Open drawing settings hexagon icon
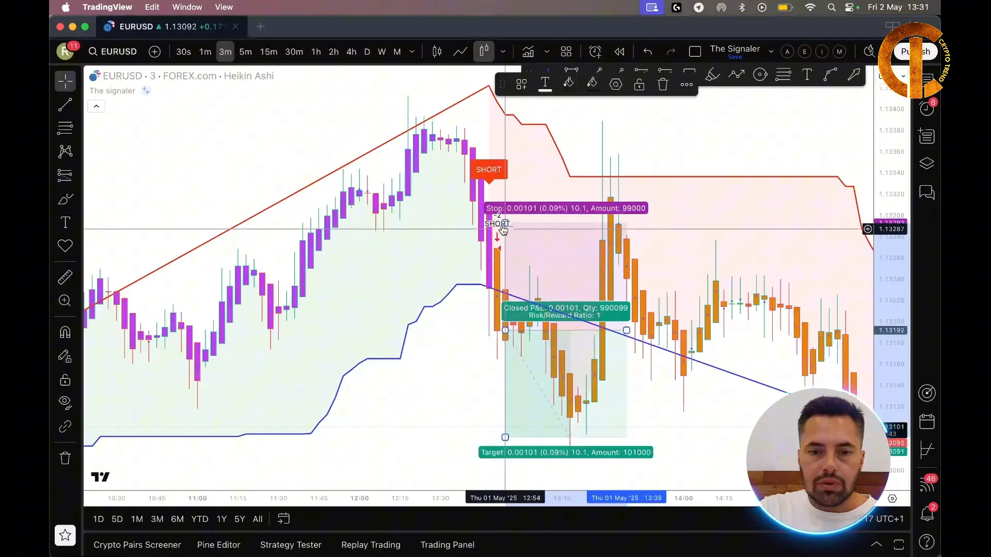This screenshot has width=991, height=557. (x=616, y=84)
